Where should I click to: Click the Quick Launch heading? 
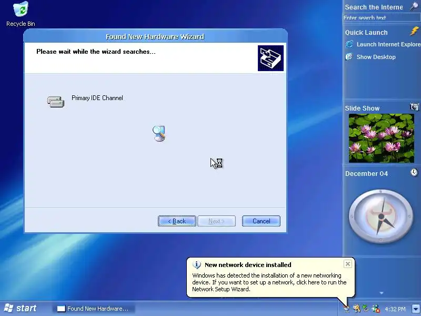366,33
